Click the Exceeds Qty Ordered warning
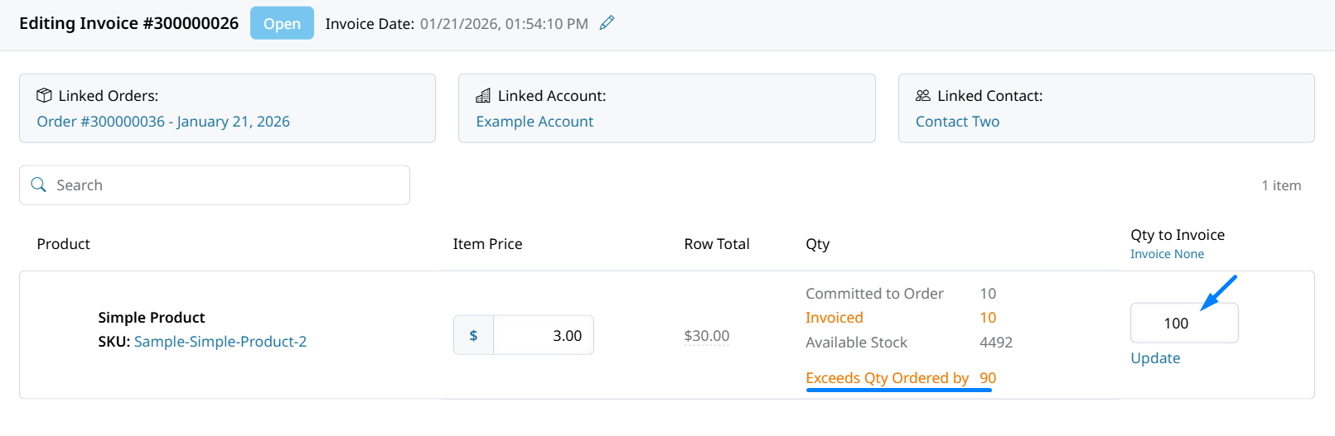 tap(888, 378)
